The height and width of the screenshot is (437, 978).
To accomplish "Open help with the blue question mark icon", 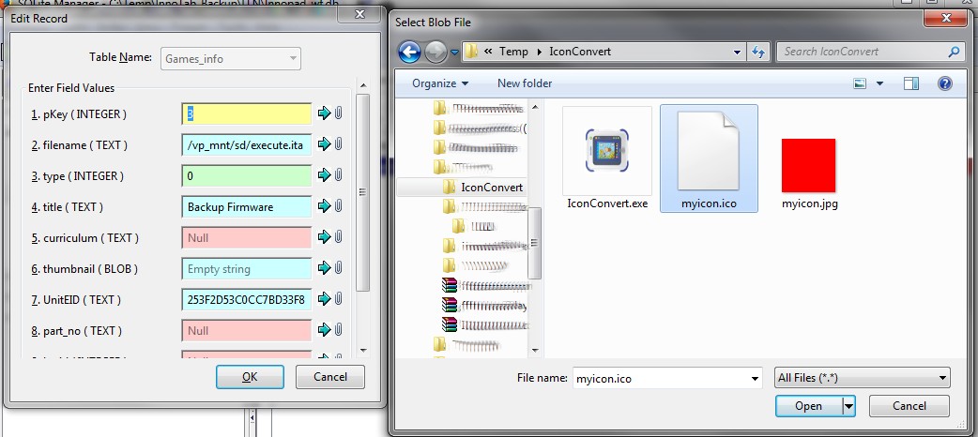I will click(x=944, y=83).
